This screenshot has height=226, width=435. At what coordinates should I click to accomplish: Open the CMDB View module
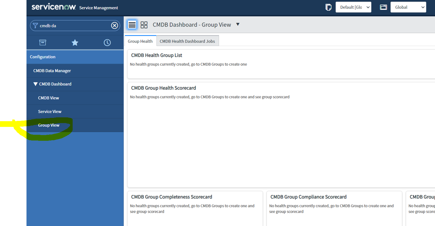(x=75, y=98)
